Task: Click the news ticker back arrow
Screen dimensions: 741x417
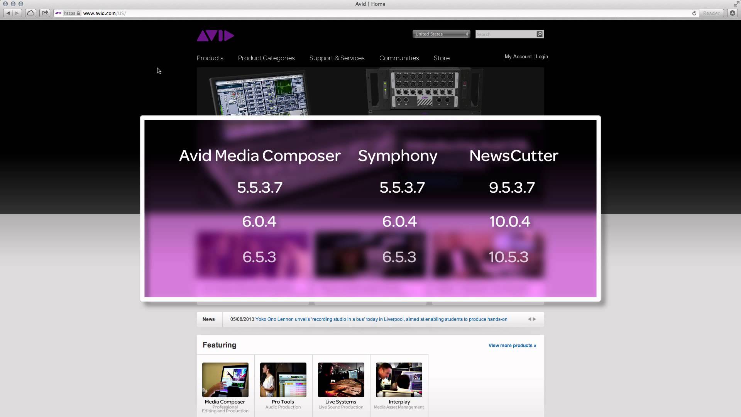Action: point(529,319)
